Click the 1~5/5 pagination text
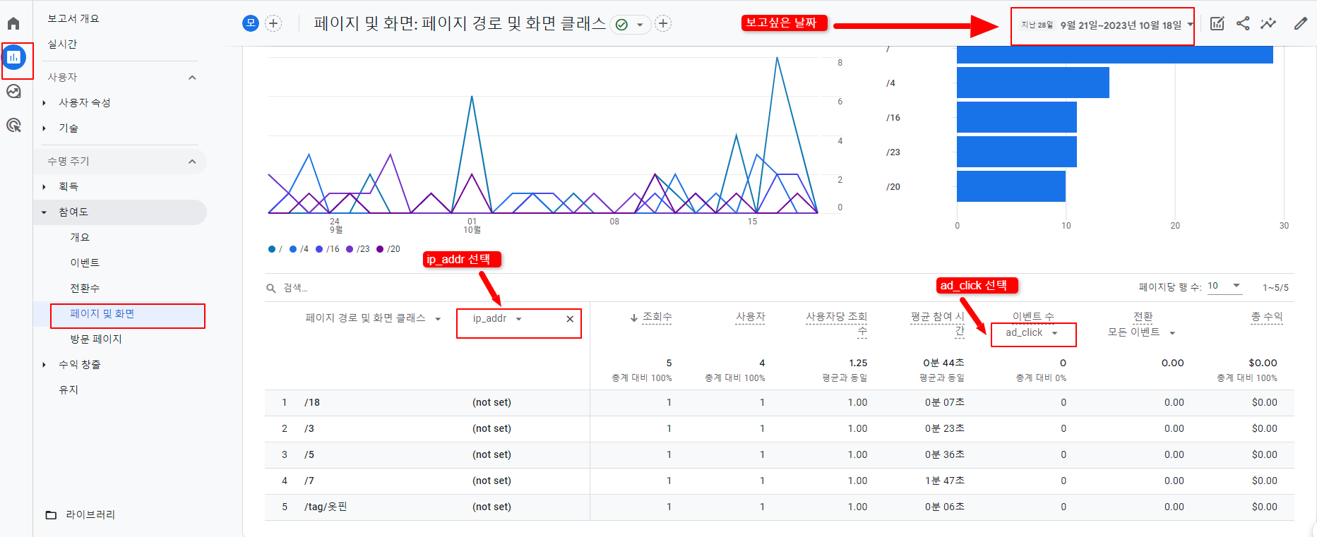Screen dimensions: 1317x537 [x=1275, y=287]
